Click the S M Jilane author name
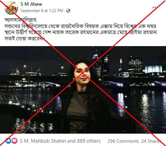This screenshot has height=146, width=166. coord(31,4)
